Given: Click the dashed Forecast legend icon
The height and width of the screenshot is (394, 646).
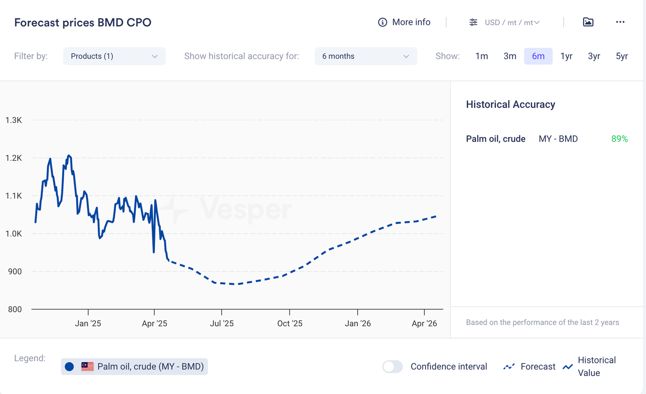Looking at the screenshot, I should point(509,367).
